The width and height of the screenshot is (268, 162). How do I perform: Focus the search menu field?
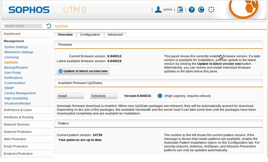pyautogui.click(x=23, y=26)
